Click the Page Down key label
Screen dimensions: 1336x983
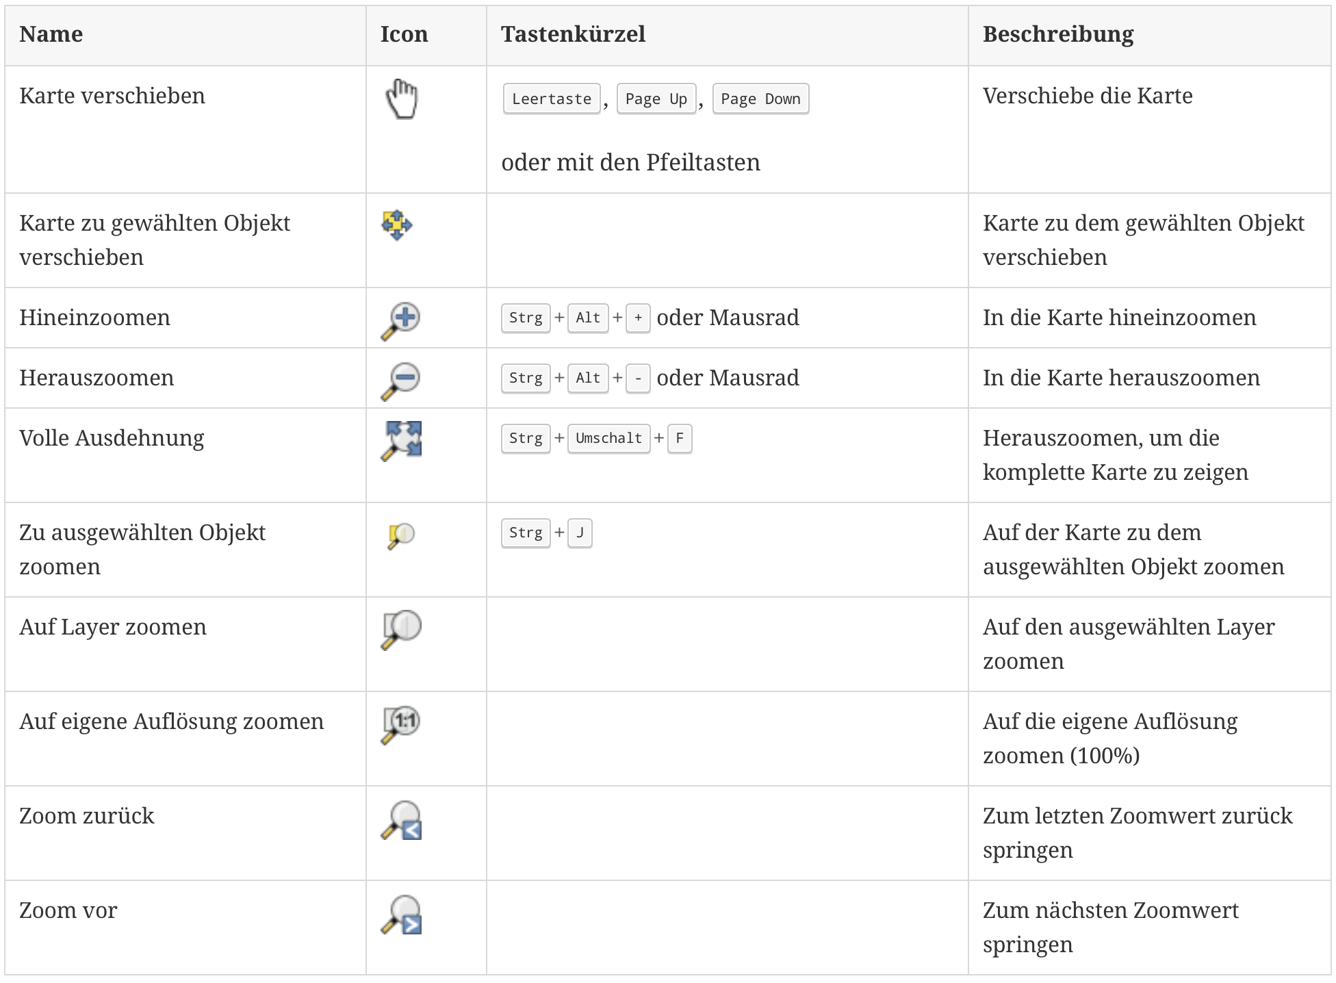click(760, 99)
